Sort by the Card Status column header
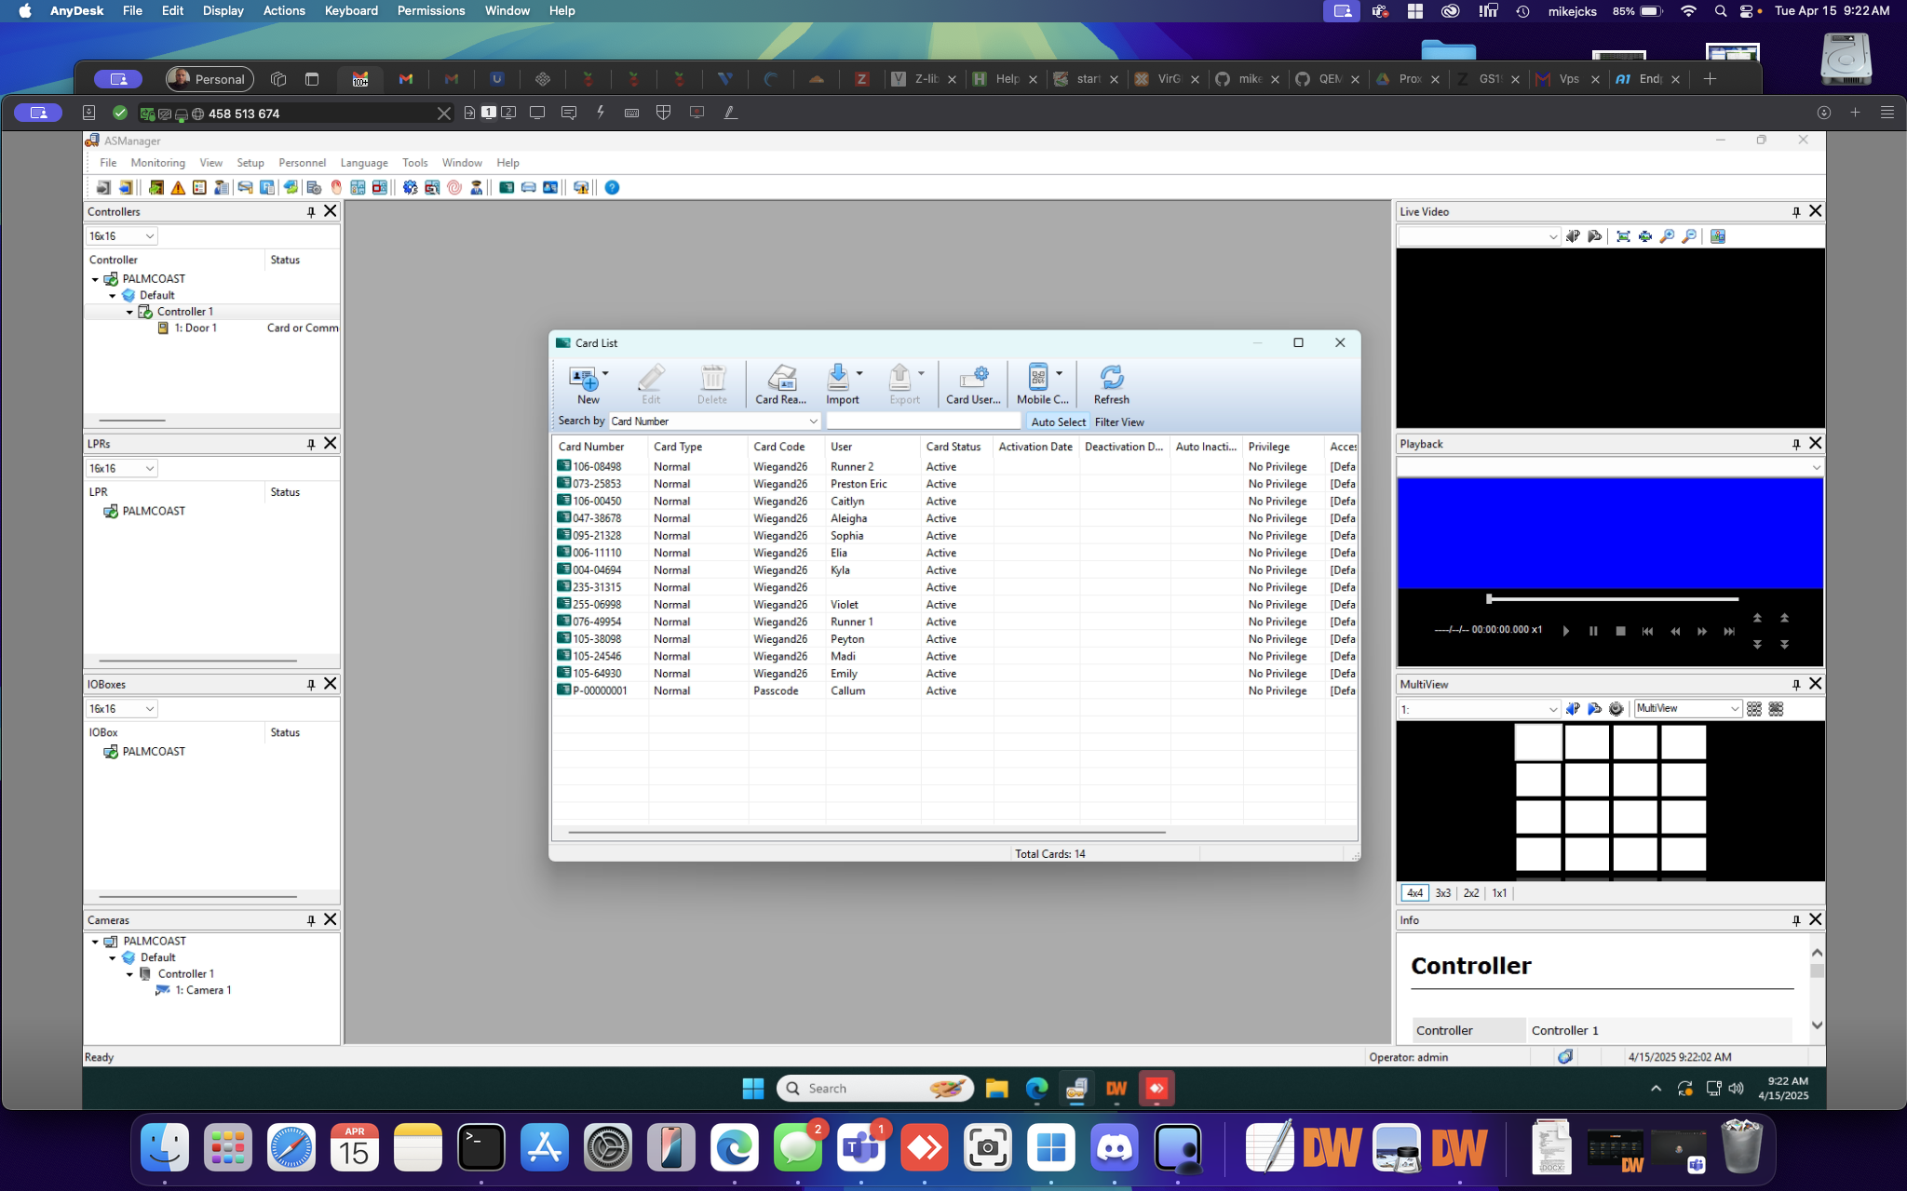Viewport: 1907px width, 1191px height. 953,447
